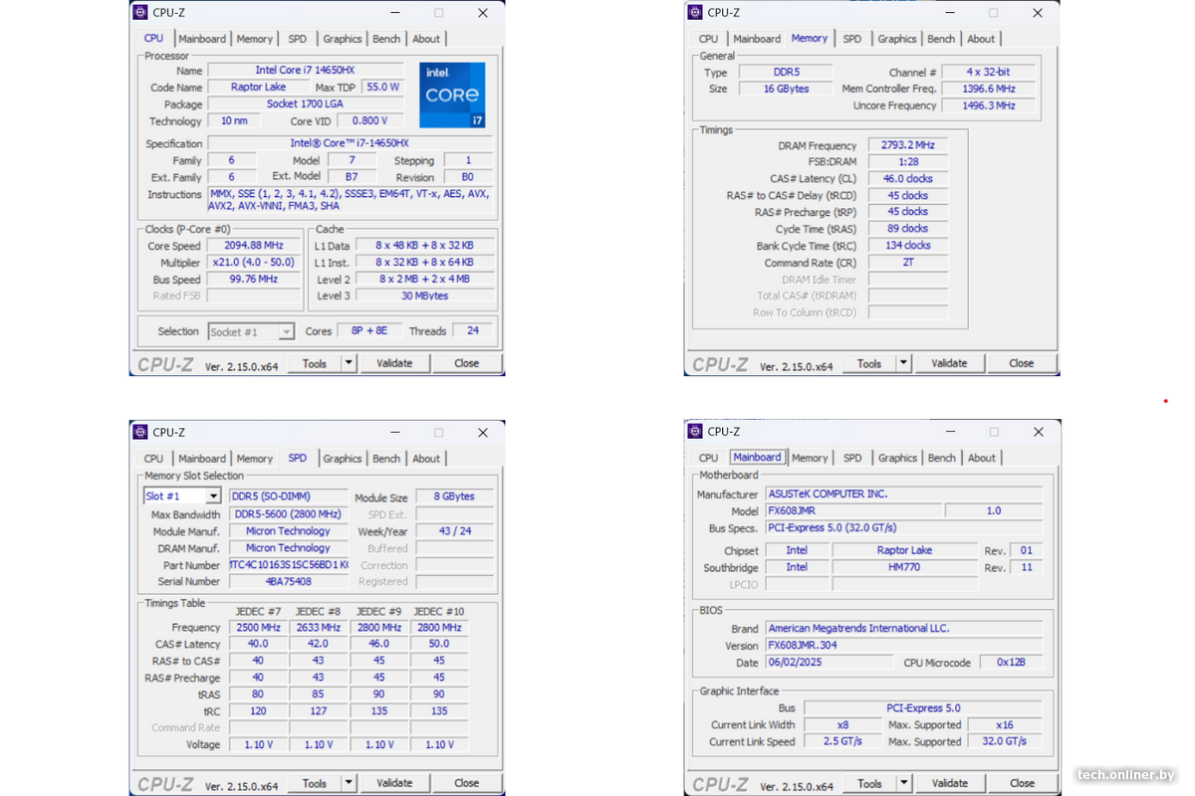Open the Socket #1 selection dropdown
The height and width of the screenshot is (796, 1195).
[x=286, y=331]
